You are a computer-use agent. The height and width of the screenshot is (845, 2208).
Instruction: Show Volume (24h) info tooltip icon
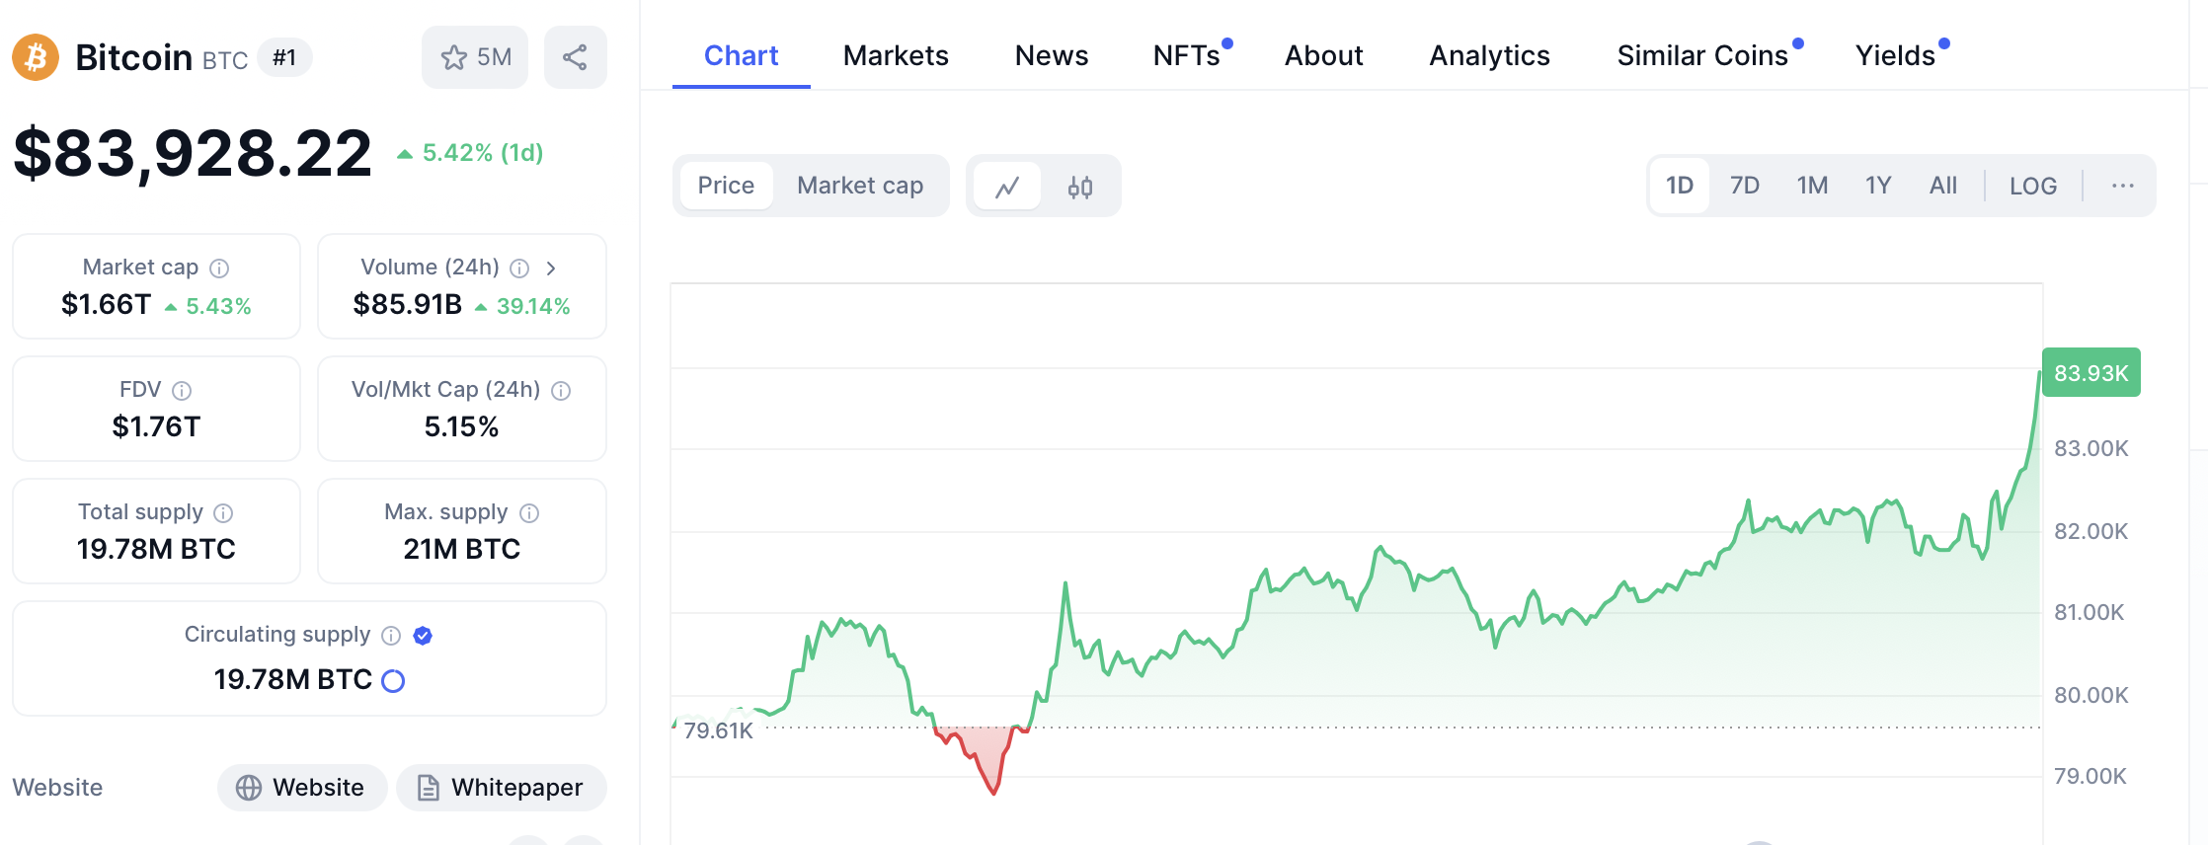click(519, 269)
